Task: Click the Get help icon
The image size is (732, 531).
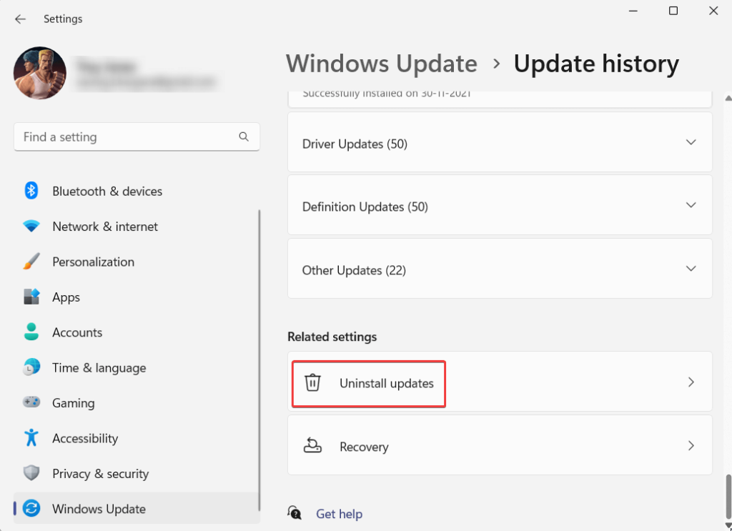Action: click(x=295, y=513)
